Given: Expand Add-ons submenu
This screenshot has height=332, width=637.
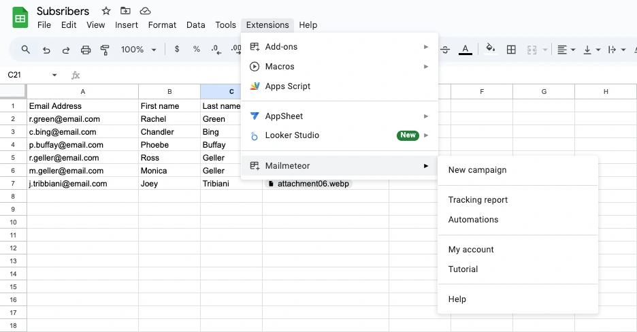Looking at the screenshot, I should (339, 47).
